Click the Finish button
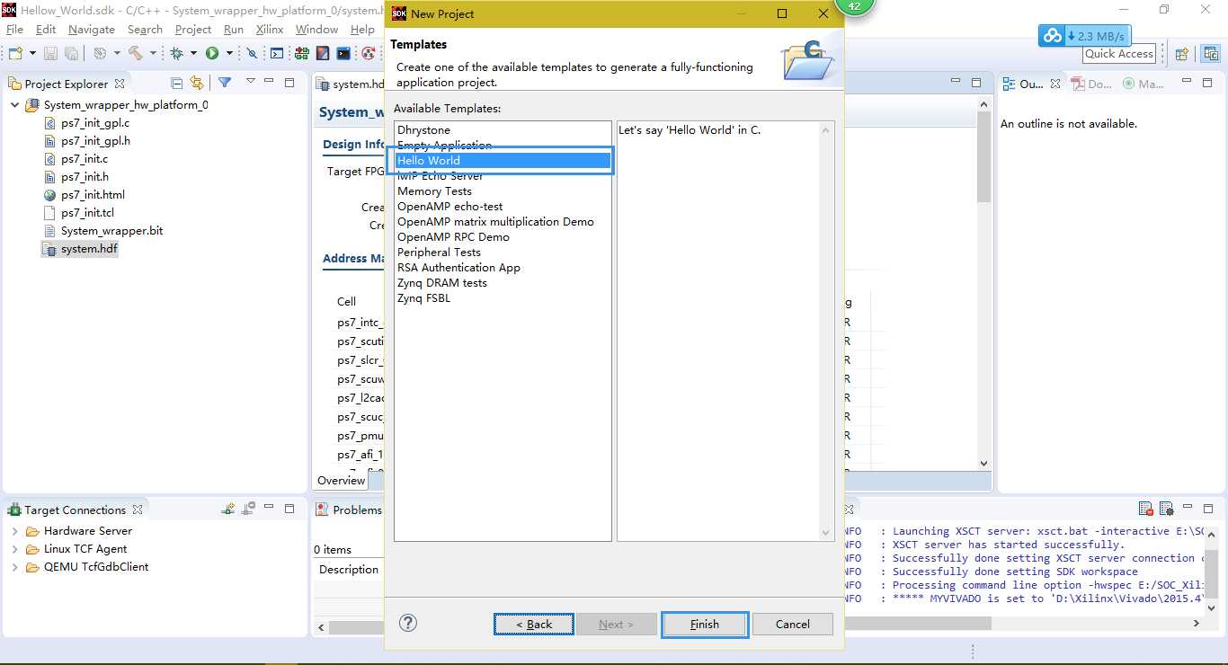 [x=705, y=624]
